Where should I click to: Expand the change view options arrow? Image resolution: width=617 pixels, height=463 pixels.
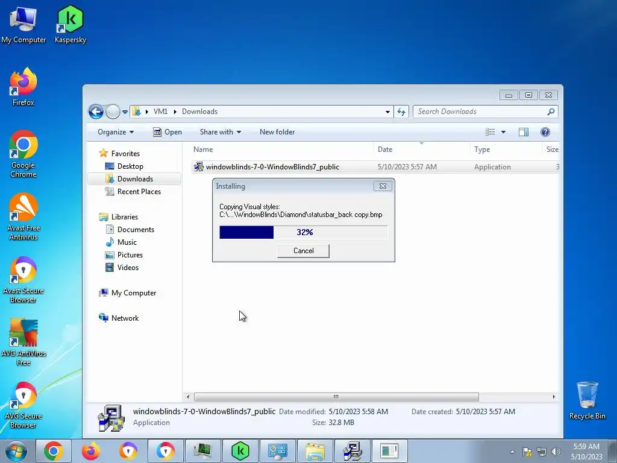pyautogui.click(x=503, y=132)
